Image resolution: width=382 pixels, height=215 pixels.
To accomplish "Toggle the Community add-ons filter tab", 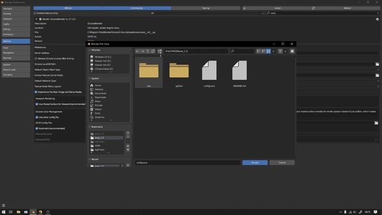I will click(137, 8).
